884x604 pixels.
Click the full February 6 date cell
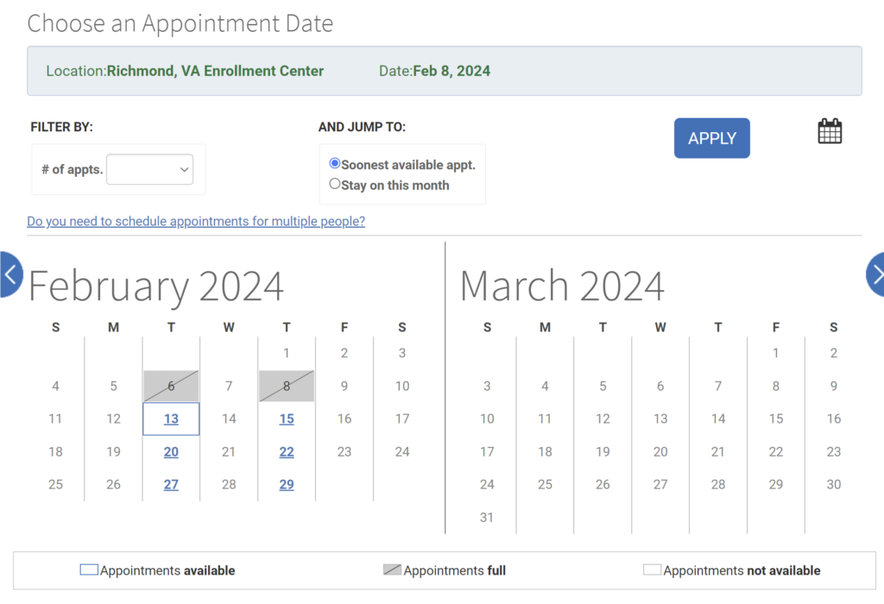[x=171, y=387]
